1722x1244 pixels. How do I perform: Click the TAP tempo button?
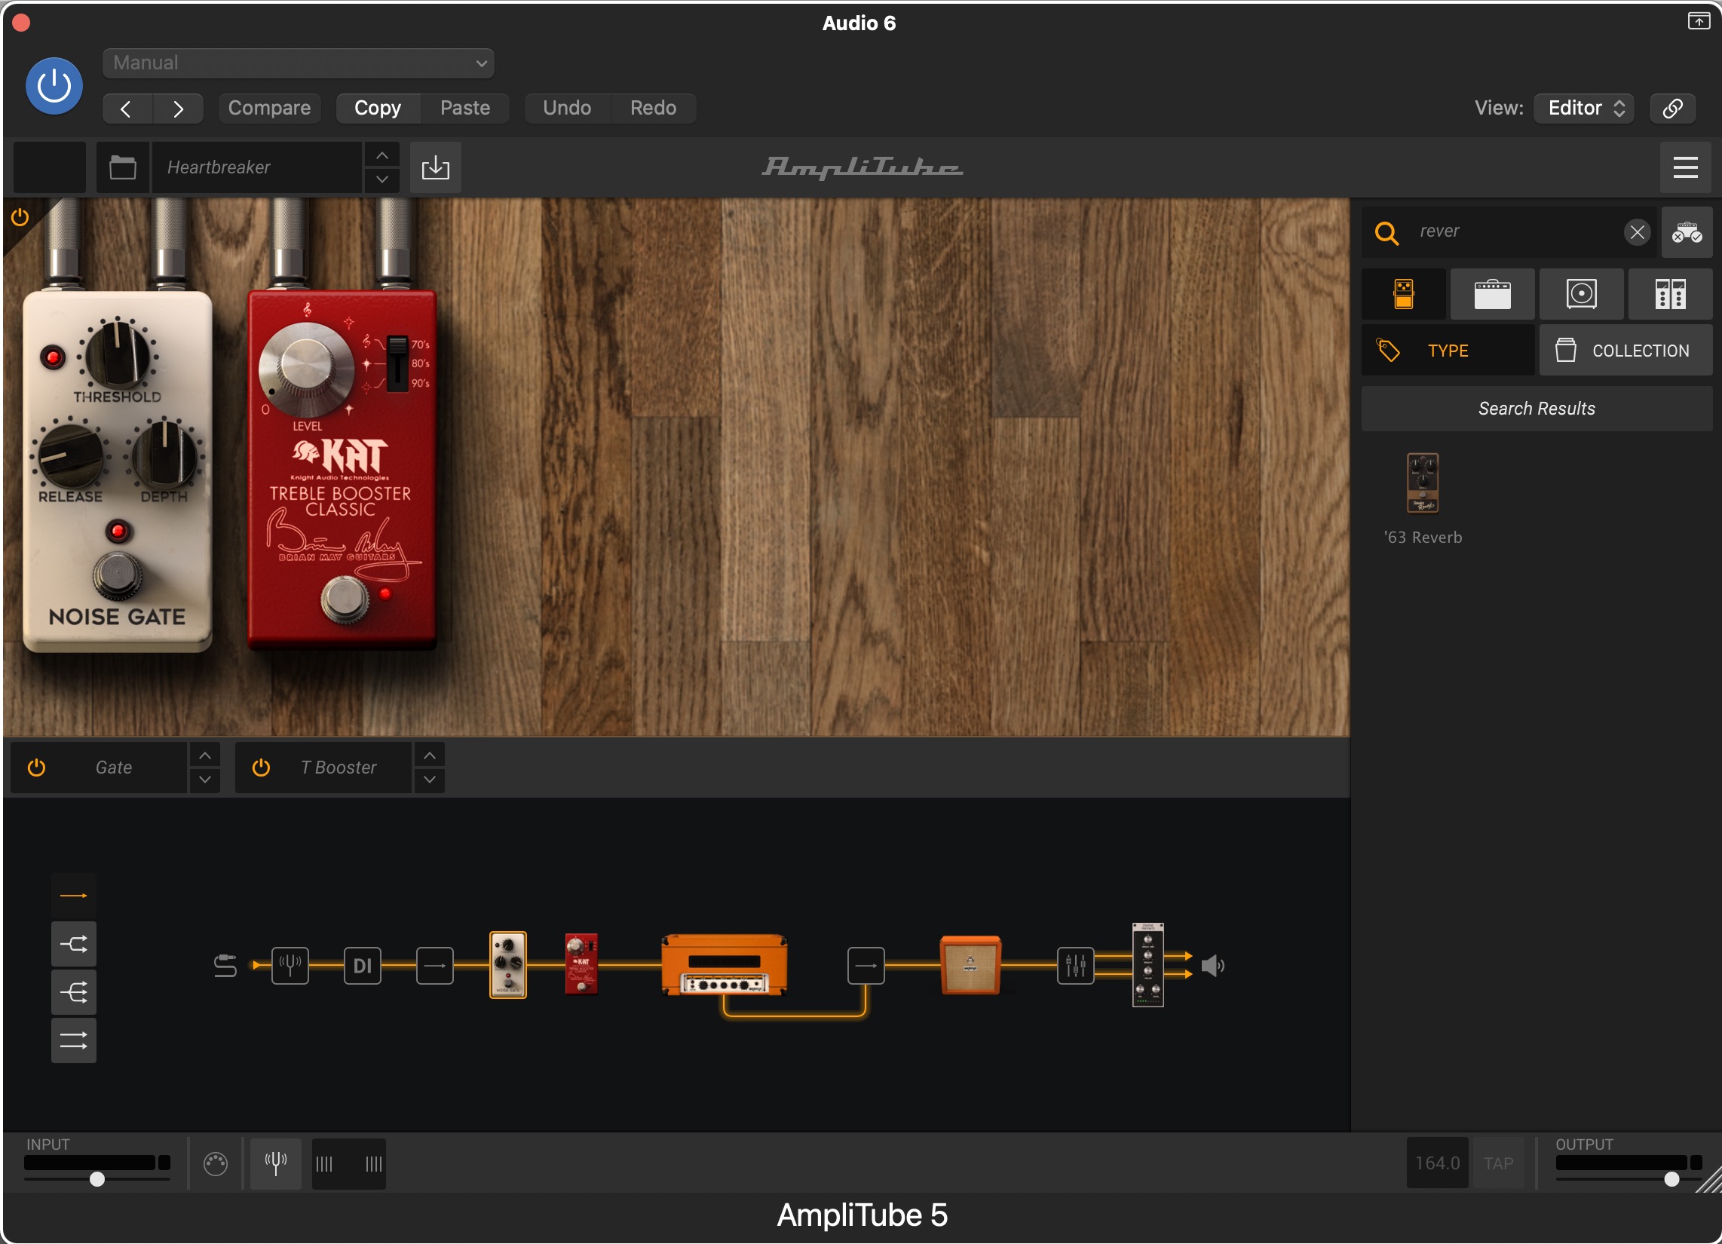1498,1164
